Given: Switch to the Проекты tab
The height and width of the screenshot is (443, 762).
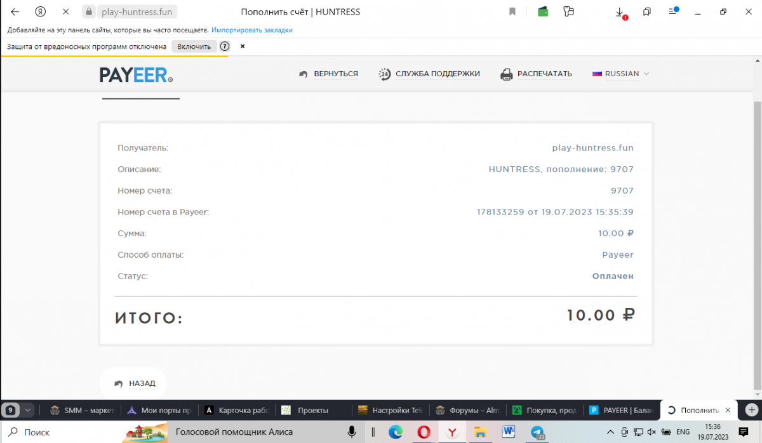Looking at the screenshot, I should tap(314, 410).
